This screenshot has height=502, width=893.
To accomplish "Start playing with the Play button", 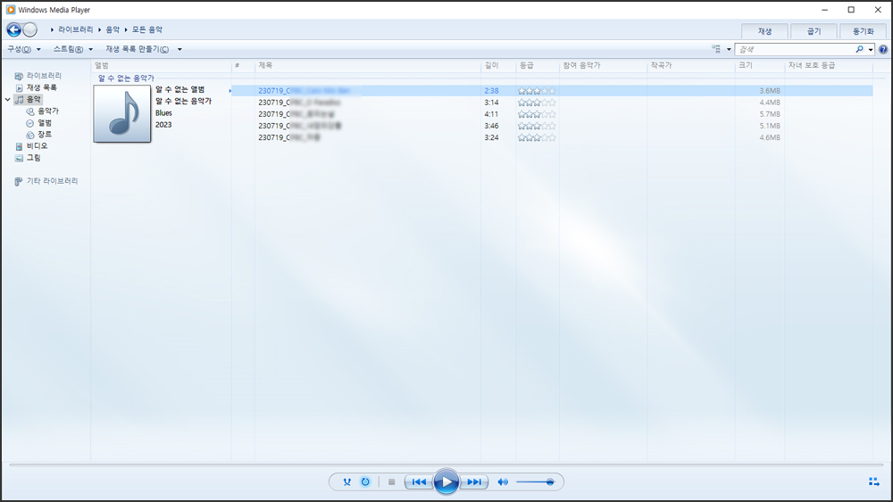I will 446,482.
